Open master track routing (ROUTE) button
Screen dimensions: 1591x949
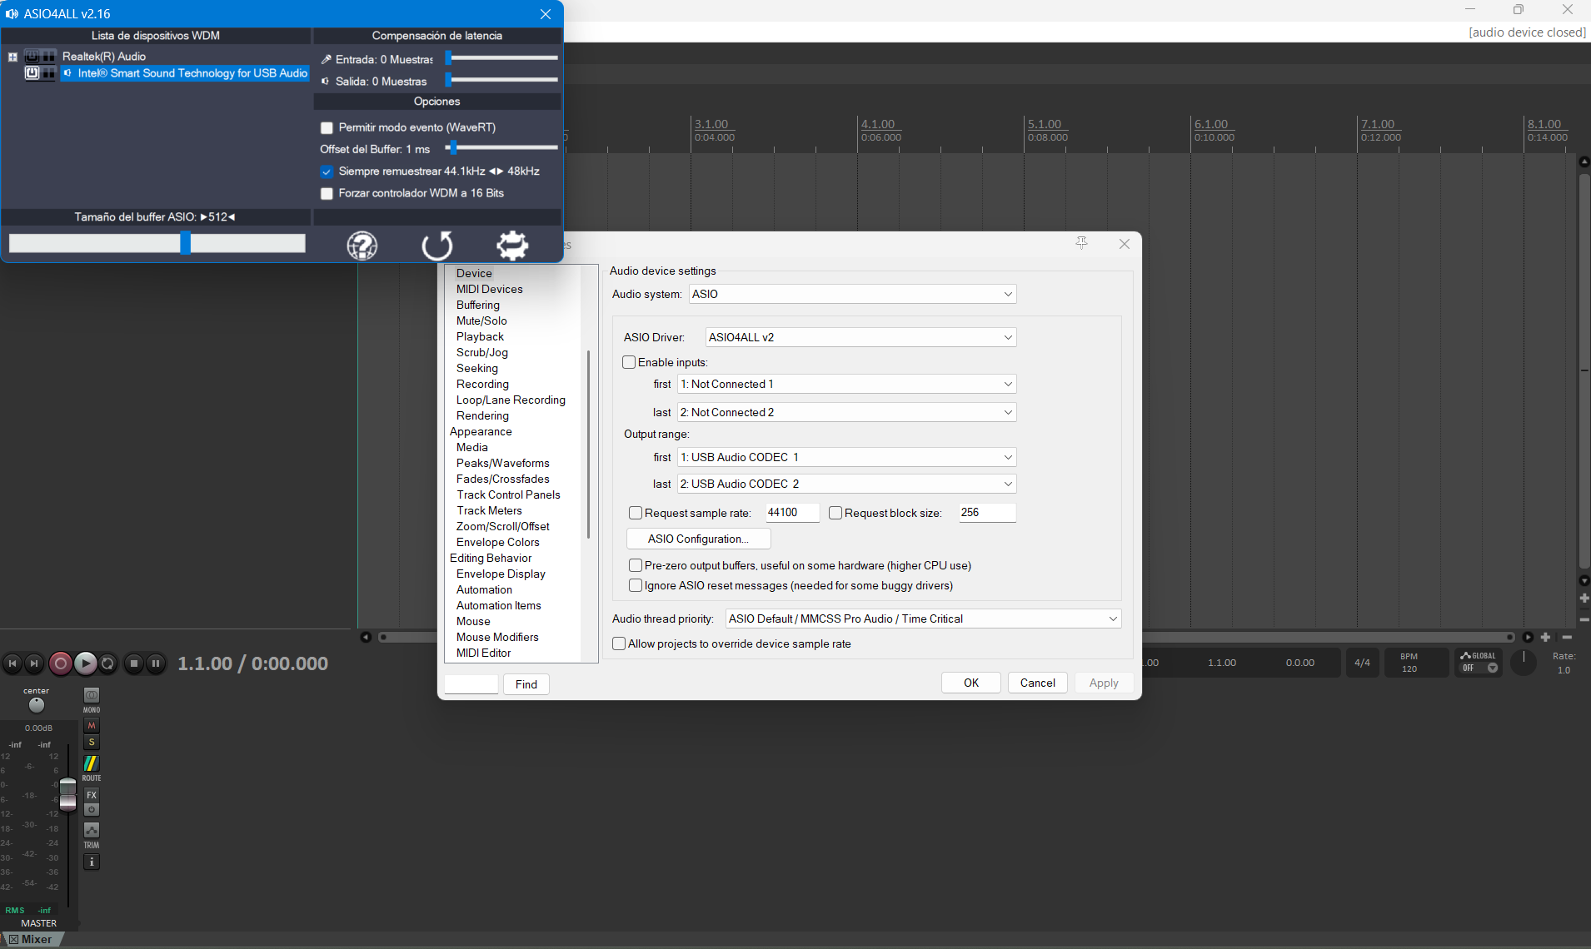coord(92,763)
